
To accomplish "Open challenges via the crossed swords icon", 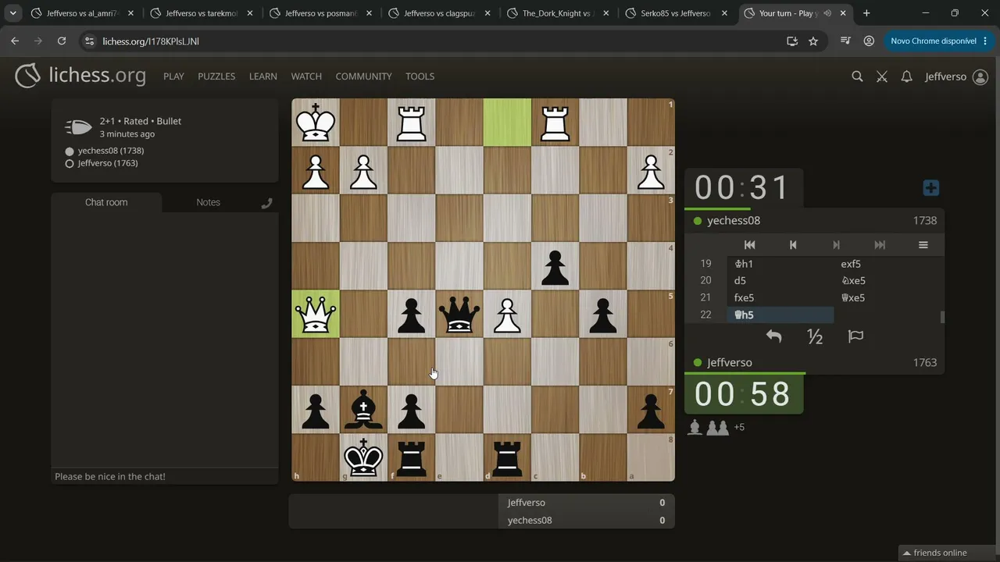I will [x=882, y=76].
